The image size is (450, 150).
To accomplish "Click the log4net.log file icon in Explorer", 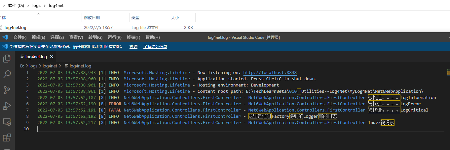I will click(x=1, y=28).
